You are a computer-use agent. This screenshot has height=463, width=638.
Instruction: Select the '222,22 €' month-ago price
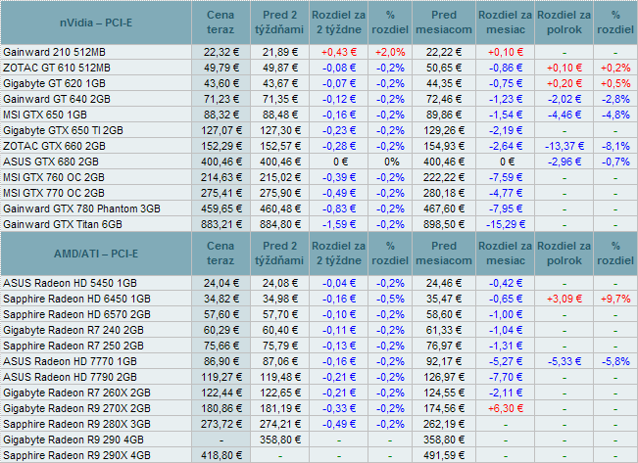pyautogui.click(x=444, y=177)
